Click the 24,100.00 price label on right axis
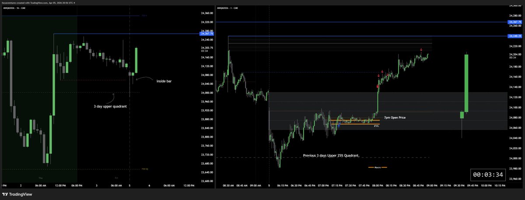Image resolution: width=525 pixels, height=200 pixels. point(515,107)
